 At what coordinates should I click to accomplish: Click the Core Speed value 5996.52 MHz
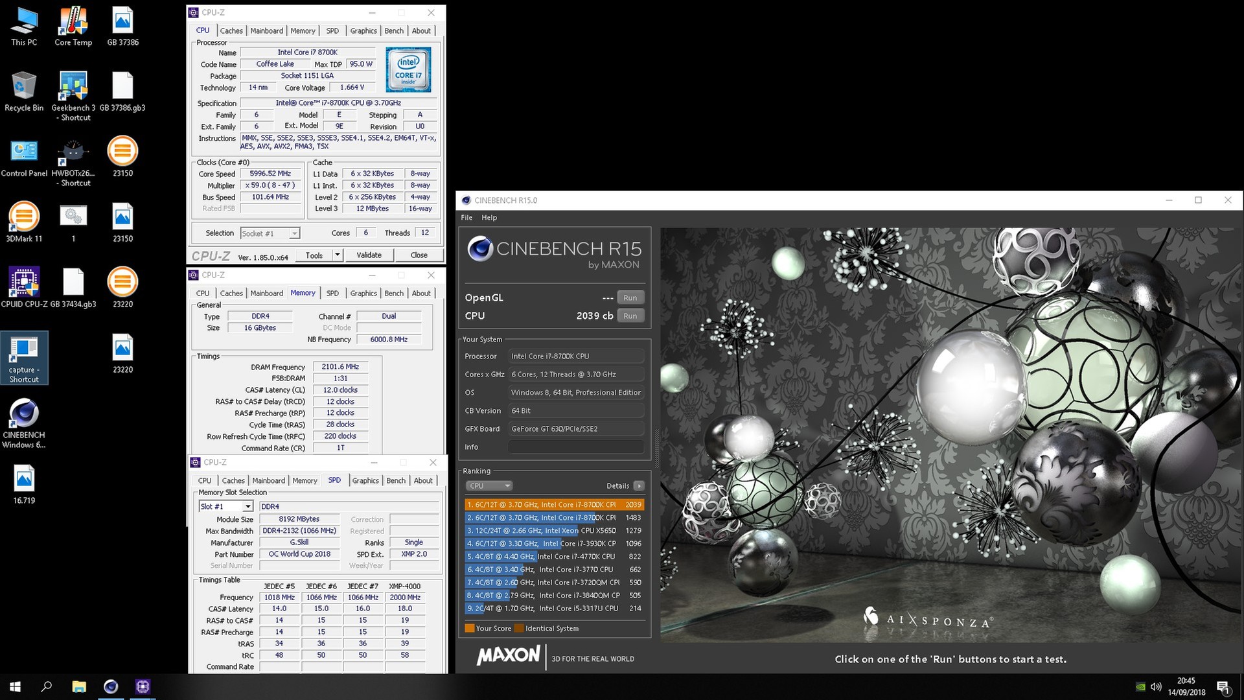[x=270, y=174]
